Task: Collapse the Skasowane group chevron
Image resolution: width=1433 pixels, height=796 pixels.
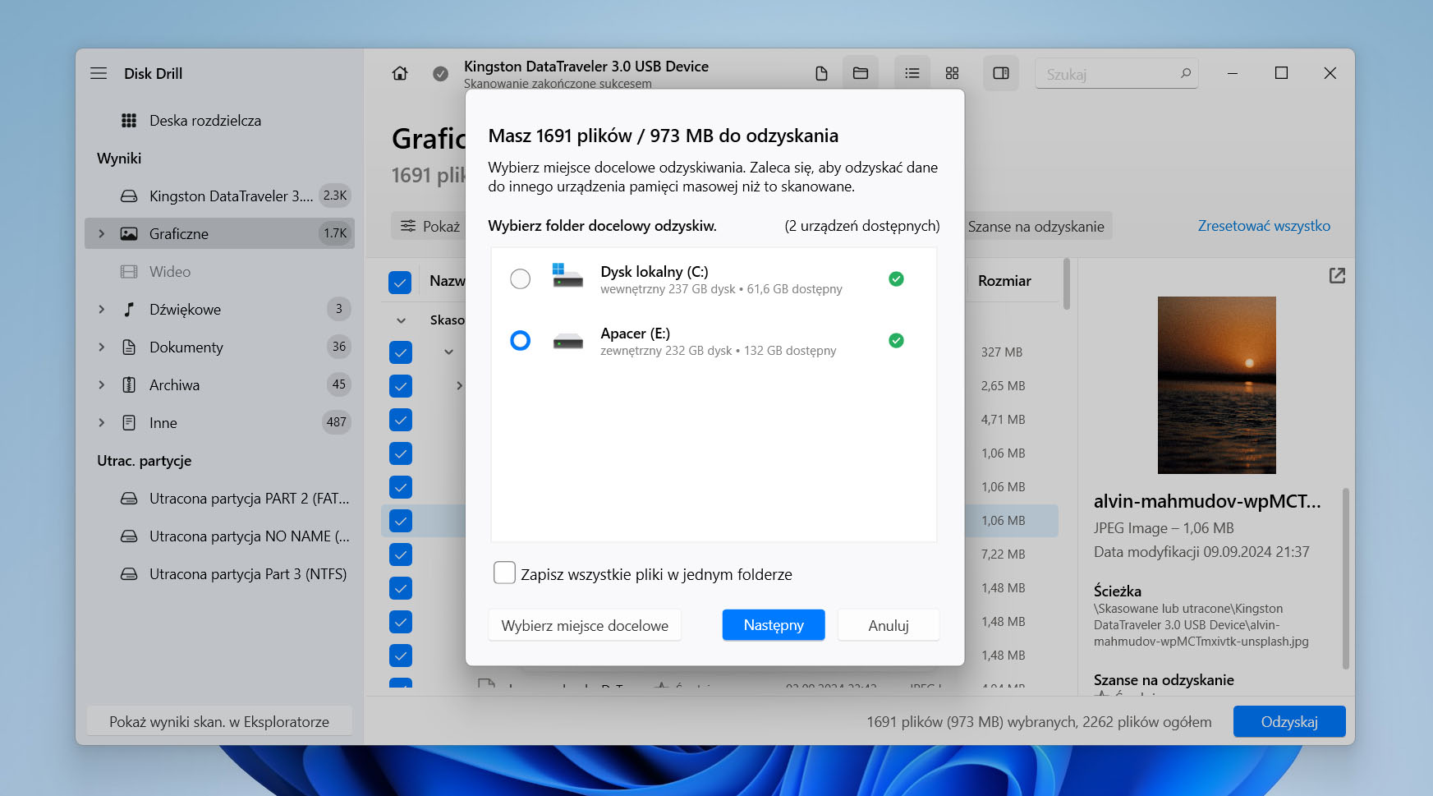Action: tap(401, 320)
